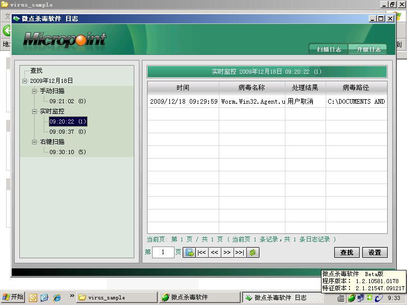Select the 实时监控 tree label
The width and height of the screenshot is (407, 305).
tap(52, 111)
